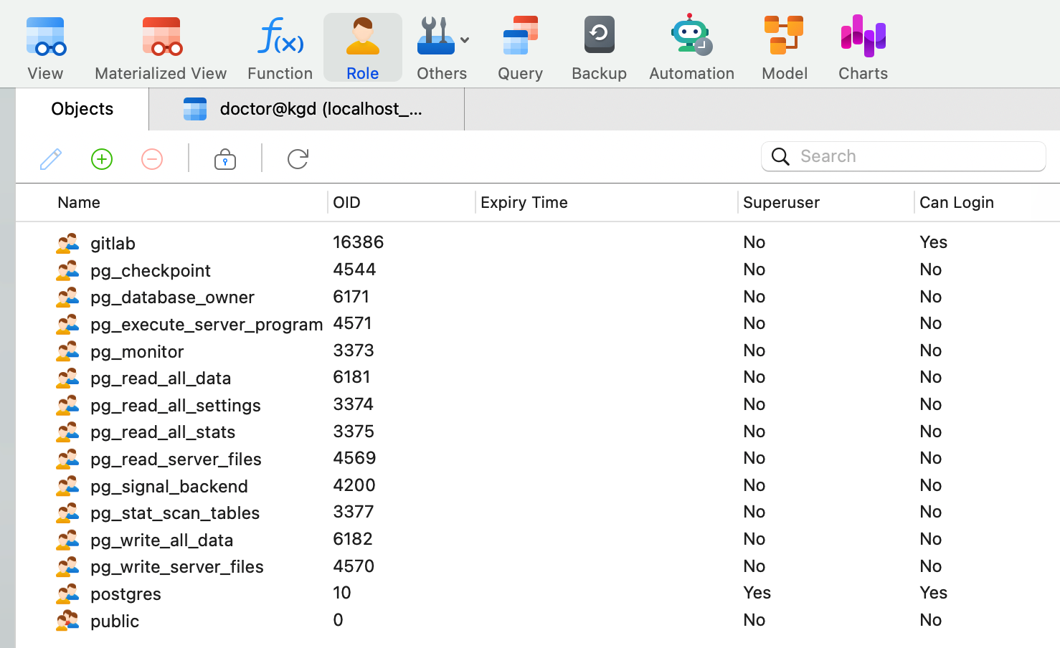Image resolution: width=1060 pixels, height=648 pixels.
Task: Sort by Can Login column header
Action: point(957,202)
